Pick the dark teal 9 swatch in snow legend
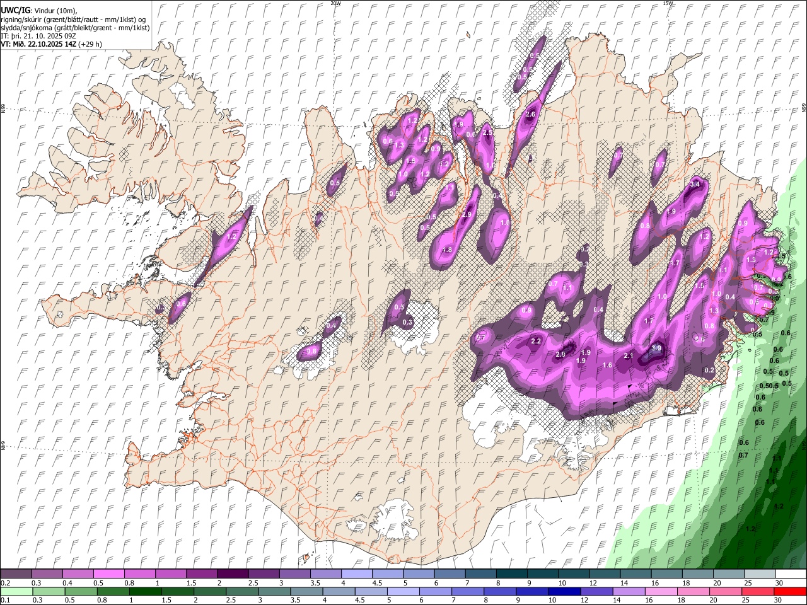Image resolution: width=807 pixels, height=605 pixels. pyautogui.click(x=542, y=574)
